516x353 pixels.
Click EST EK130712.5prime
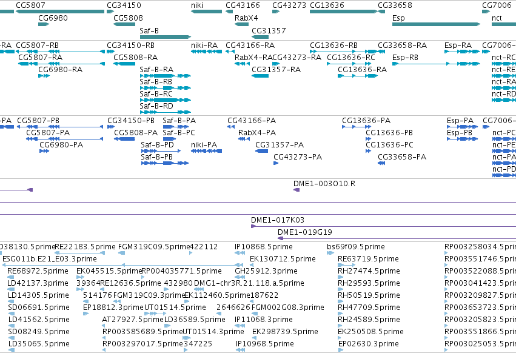(252, 264)
